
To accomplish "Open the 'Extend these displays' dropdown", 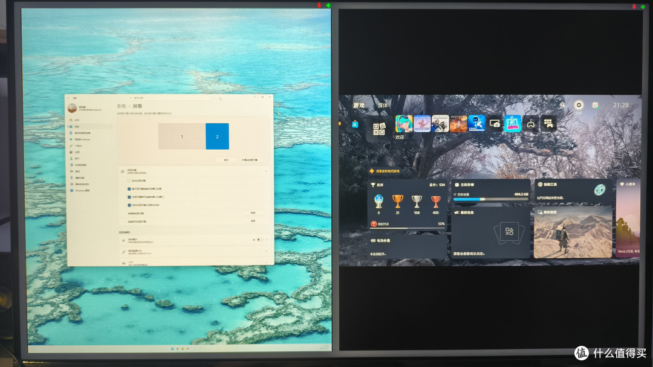I will click(x=252, y=160).
